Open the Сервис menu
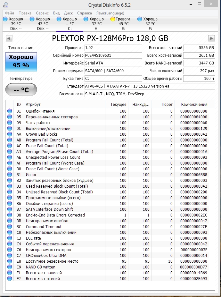 pos(42,13)
